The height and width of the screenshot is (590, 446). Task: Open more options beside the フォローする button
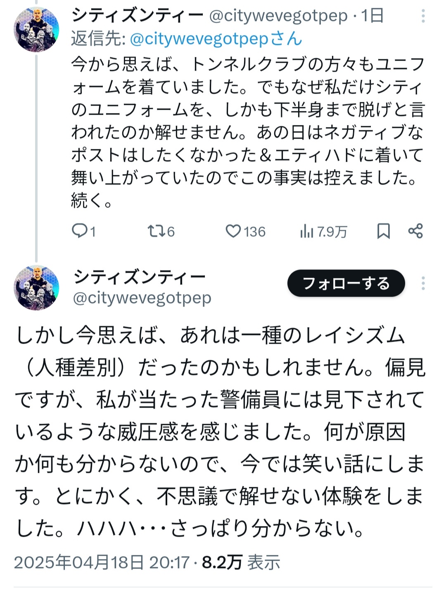423,283
